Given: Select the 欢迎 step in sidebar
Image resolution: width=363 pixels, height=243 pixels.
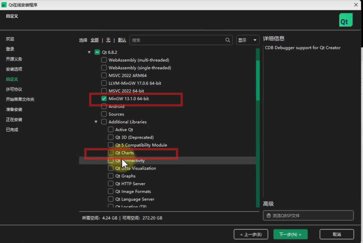Looking at the screenshot, I should pos(10,39).
